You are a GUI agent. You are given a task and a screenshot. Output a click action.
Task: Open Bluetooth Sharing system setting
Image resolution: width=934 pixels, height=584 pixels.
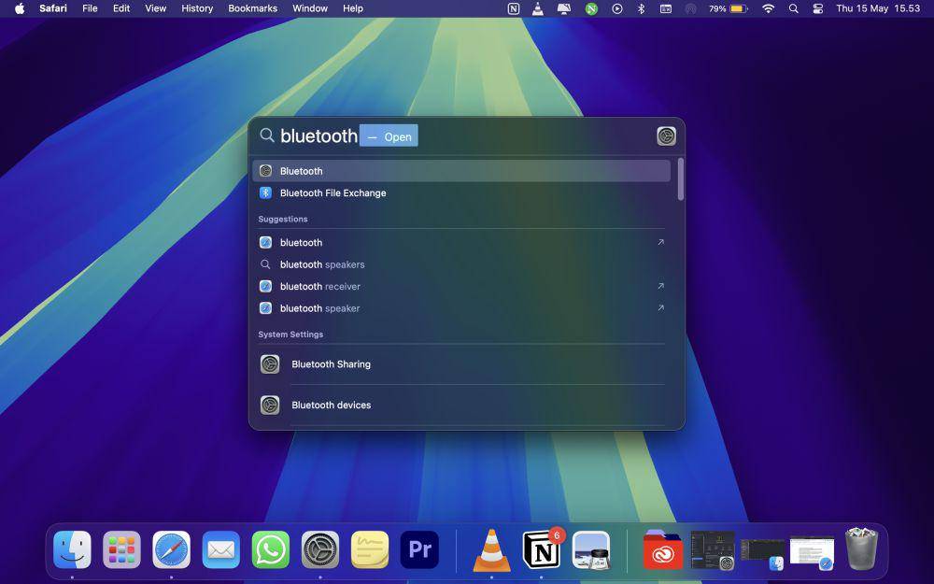coord(461,364)
